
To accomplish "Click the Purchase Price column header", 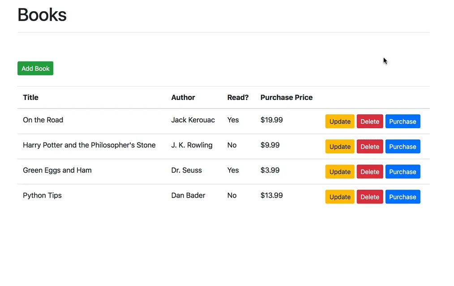I will pos(286,97).
